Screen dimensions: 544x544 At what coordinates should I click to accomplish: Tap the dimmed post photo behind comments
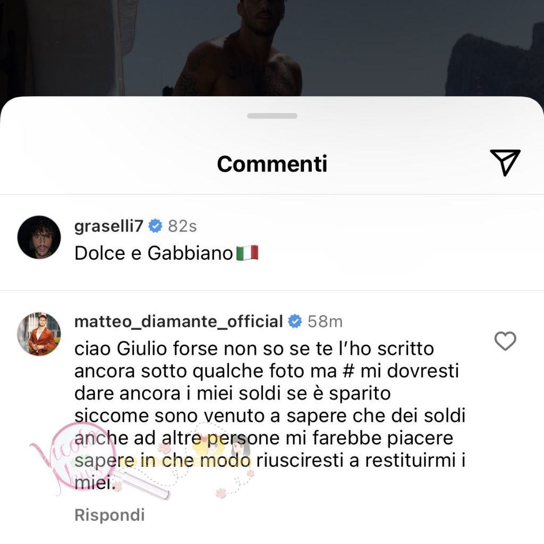(x=272, y=48)
